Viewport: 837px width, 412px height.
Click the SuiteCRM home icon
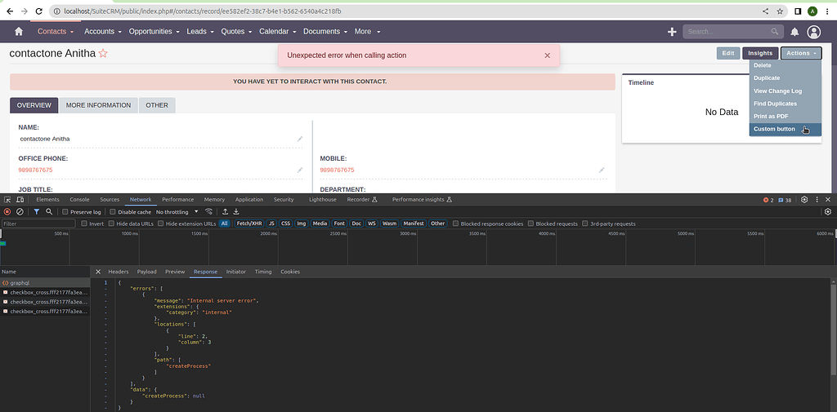[19, 32]
